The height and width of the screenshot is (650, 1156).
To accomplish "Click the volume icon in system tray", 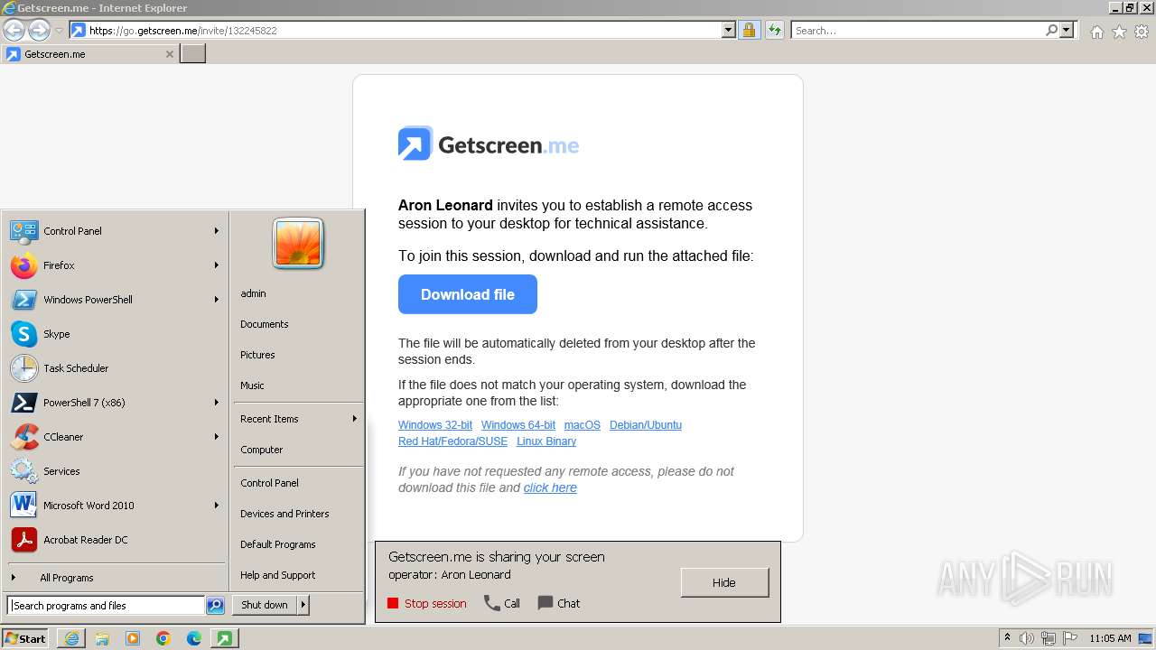I will [x=1027, y=638].
